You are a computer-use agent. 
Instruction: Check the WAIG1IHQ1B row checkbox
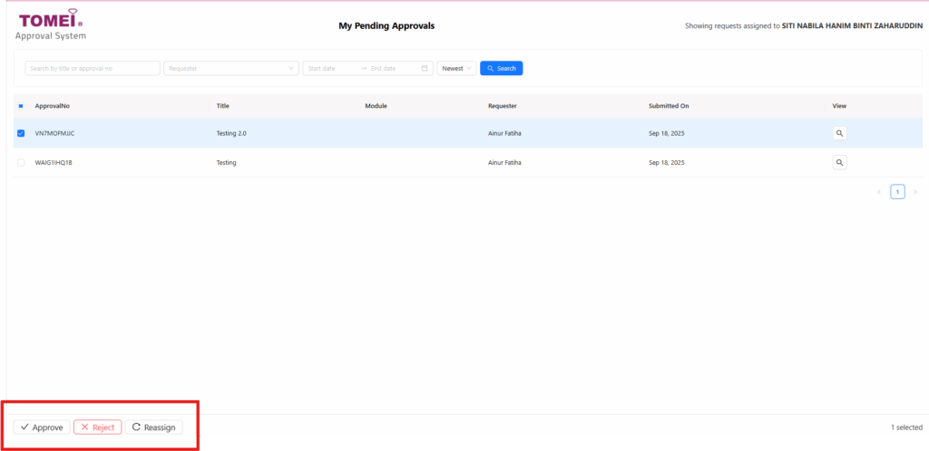(x=22, y=163)
